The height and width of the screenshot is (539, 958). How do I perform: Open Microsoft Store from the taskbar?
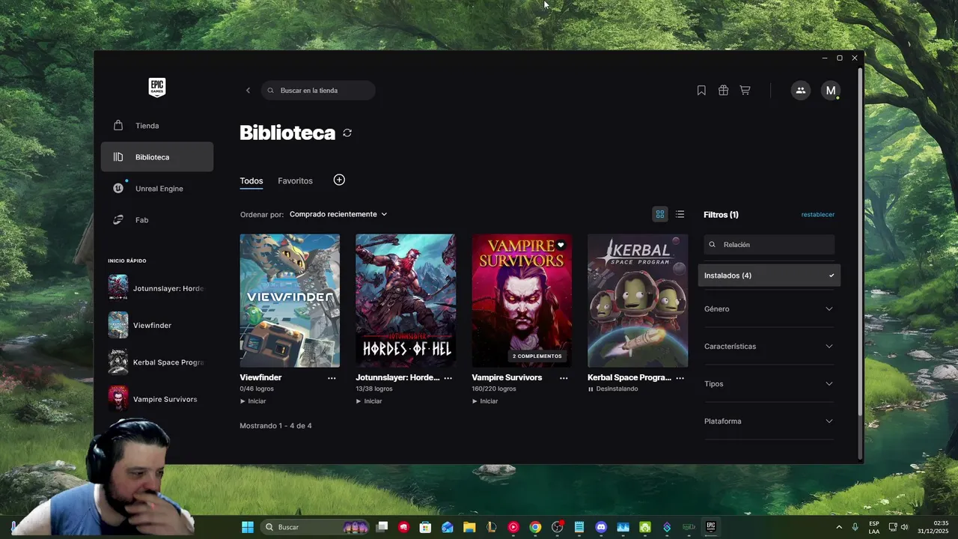click(x=425, y=527)
